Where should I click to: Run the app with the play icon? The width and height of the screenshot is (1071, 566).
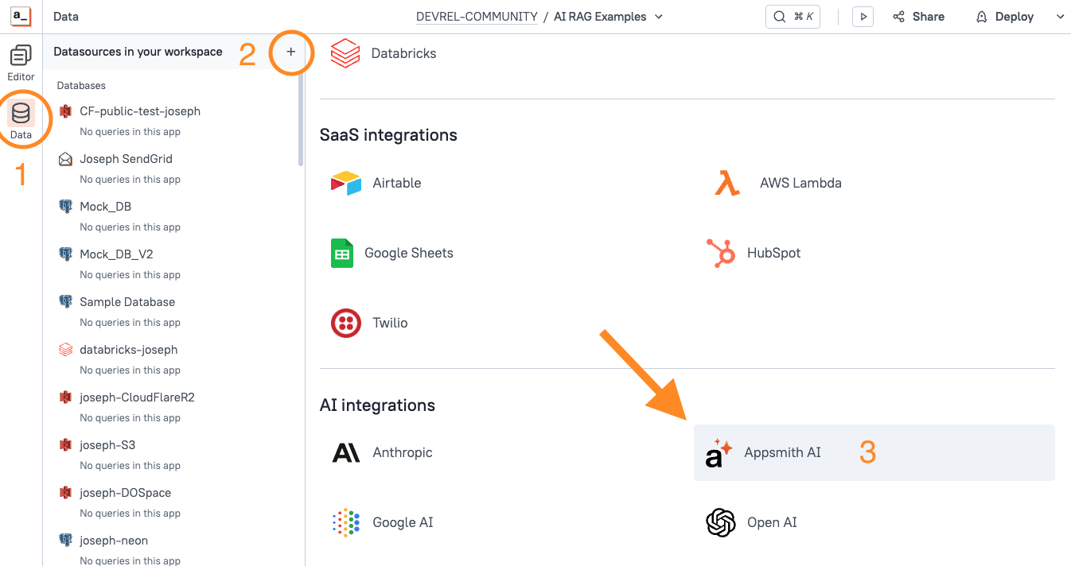[863, 16]
